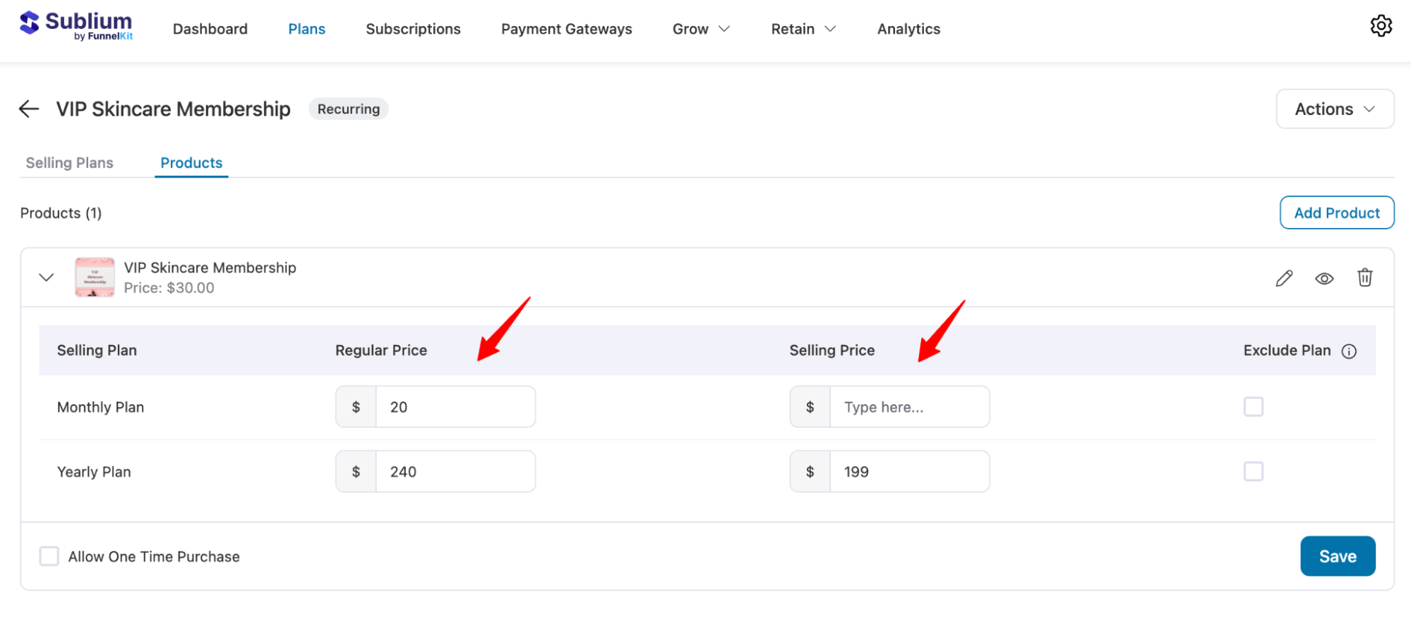
Task: Exclude the Monthly Plan checkbox
Action: point(1253,406)
